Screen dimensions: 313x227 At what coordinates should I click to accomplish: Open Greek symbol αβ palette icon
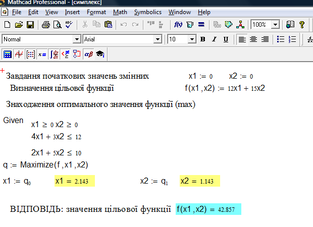click(89, 54)
